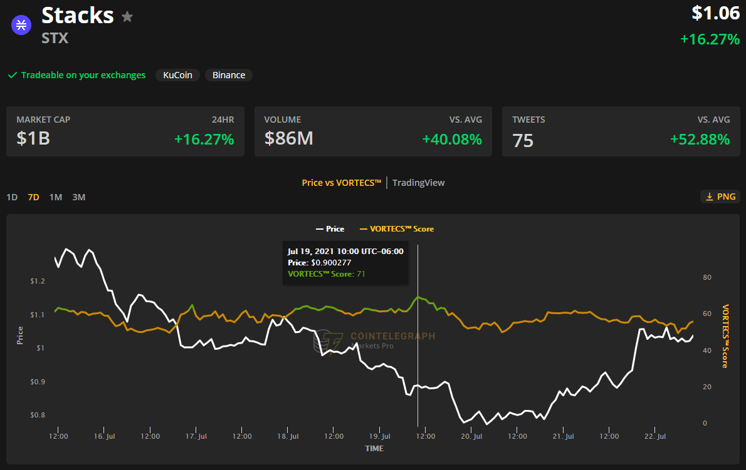This screenshot has width=746, height=470.
Task: Click the Tweets stat card
Action: click(x=621, y=131)
